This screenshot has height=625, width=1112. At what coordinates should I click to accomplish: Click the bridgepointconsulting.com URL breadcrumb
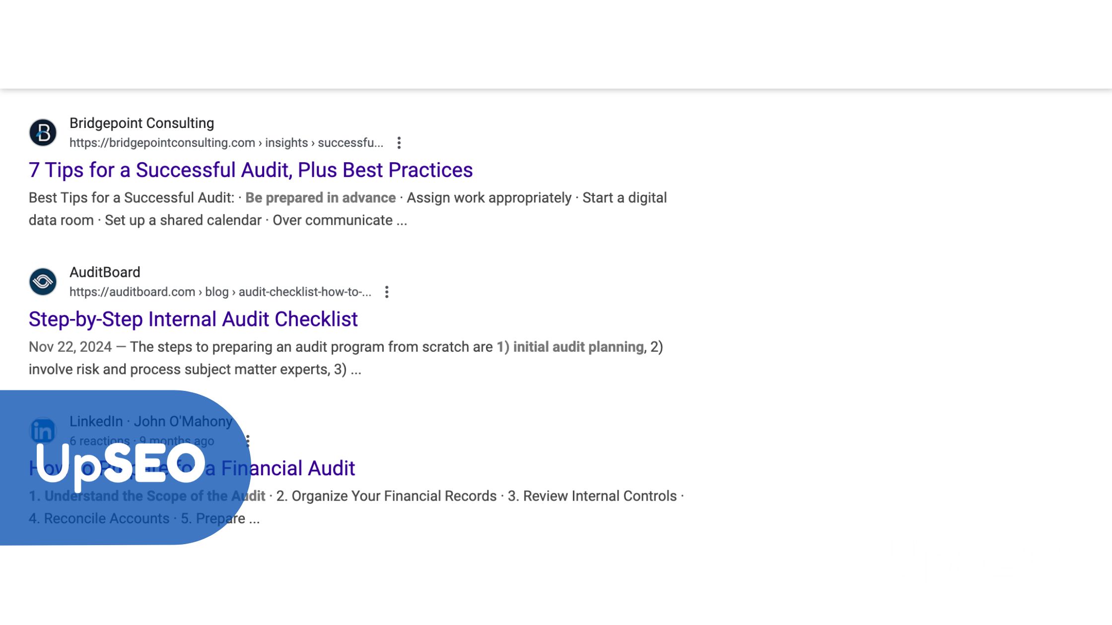point(226,143)
